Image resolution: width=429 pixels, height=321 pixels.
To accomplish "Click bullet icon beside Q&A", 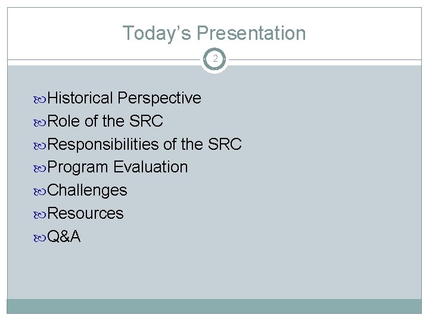I will (40, 238).
